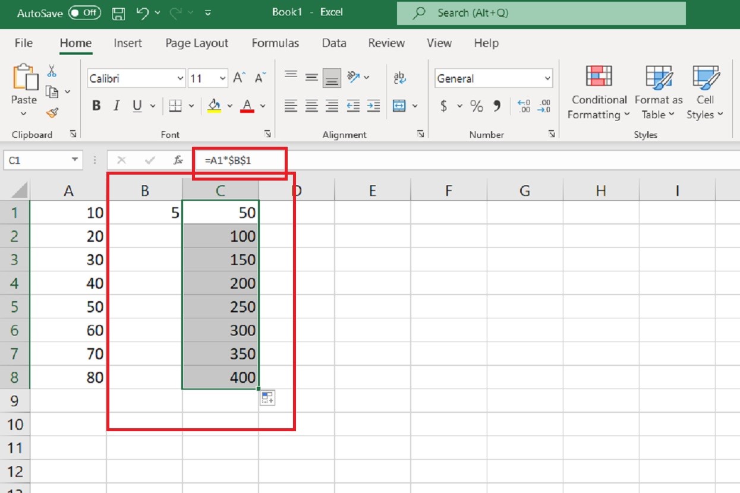
Task: Open Conditional Formatting menu
Action: click(599, 92)
